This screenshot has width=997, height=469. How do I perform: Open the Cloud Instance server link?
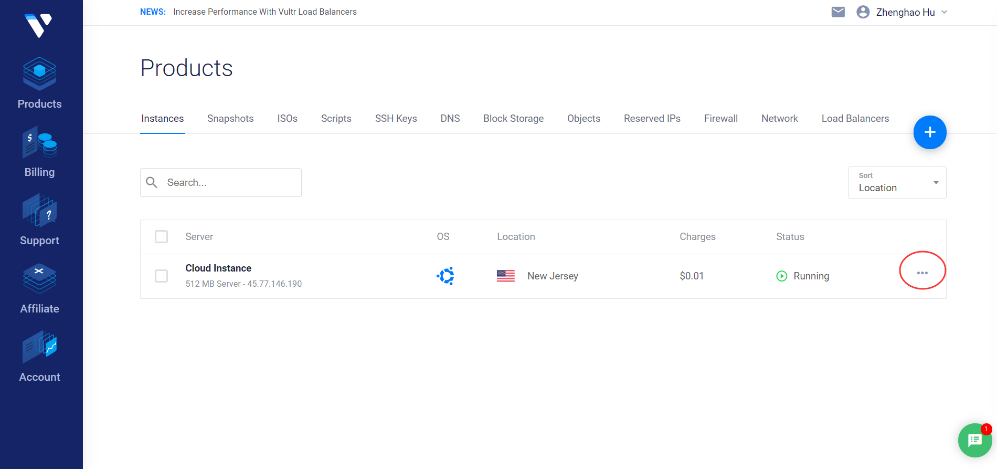tap(218, 268)
